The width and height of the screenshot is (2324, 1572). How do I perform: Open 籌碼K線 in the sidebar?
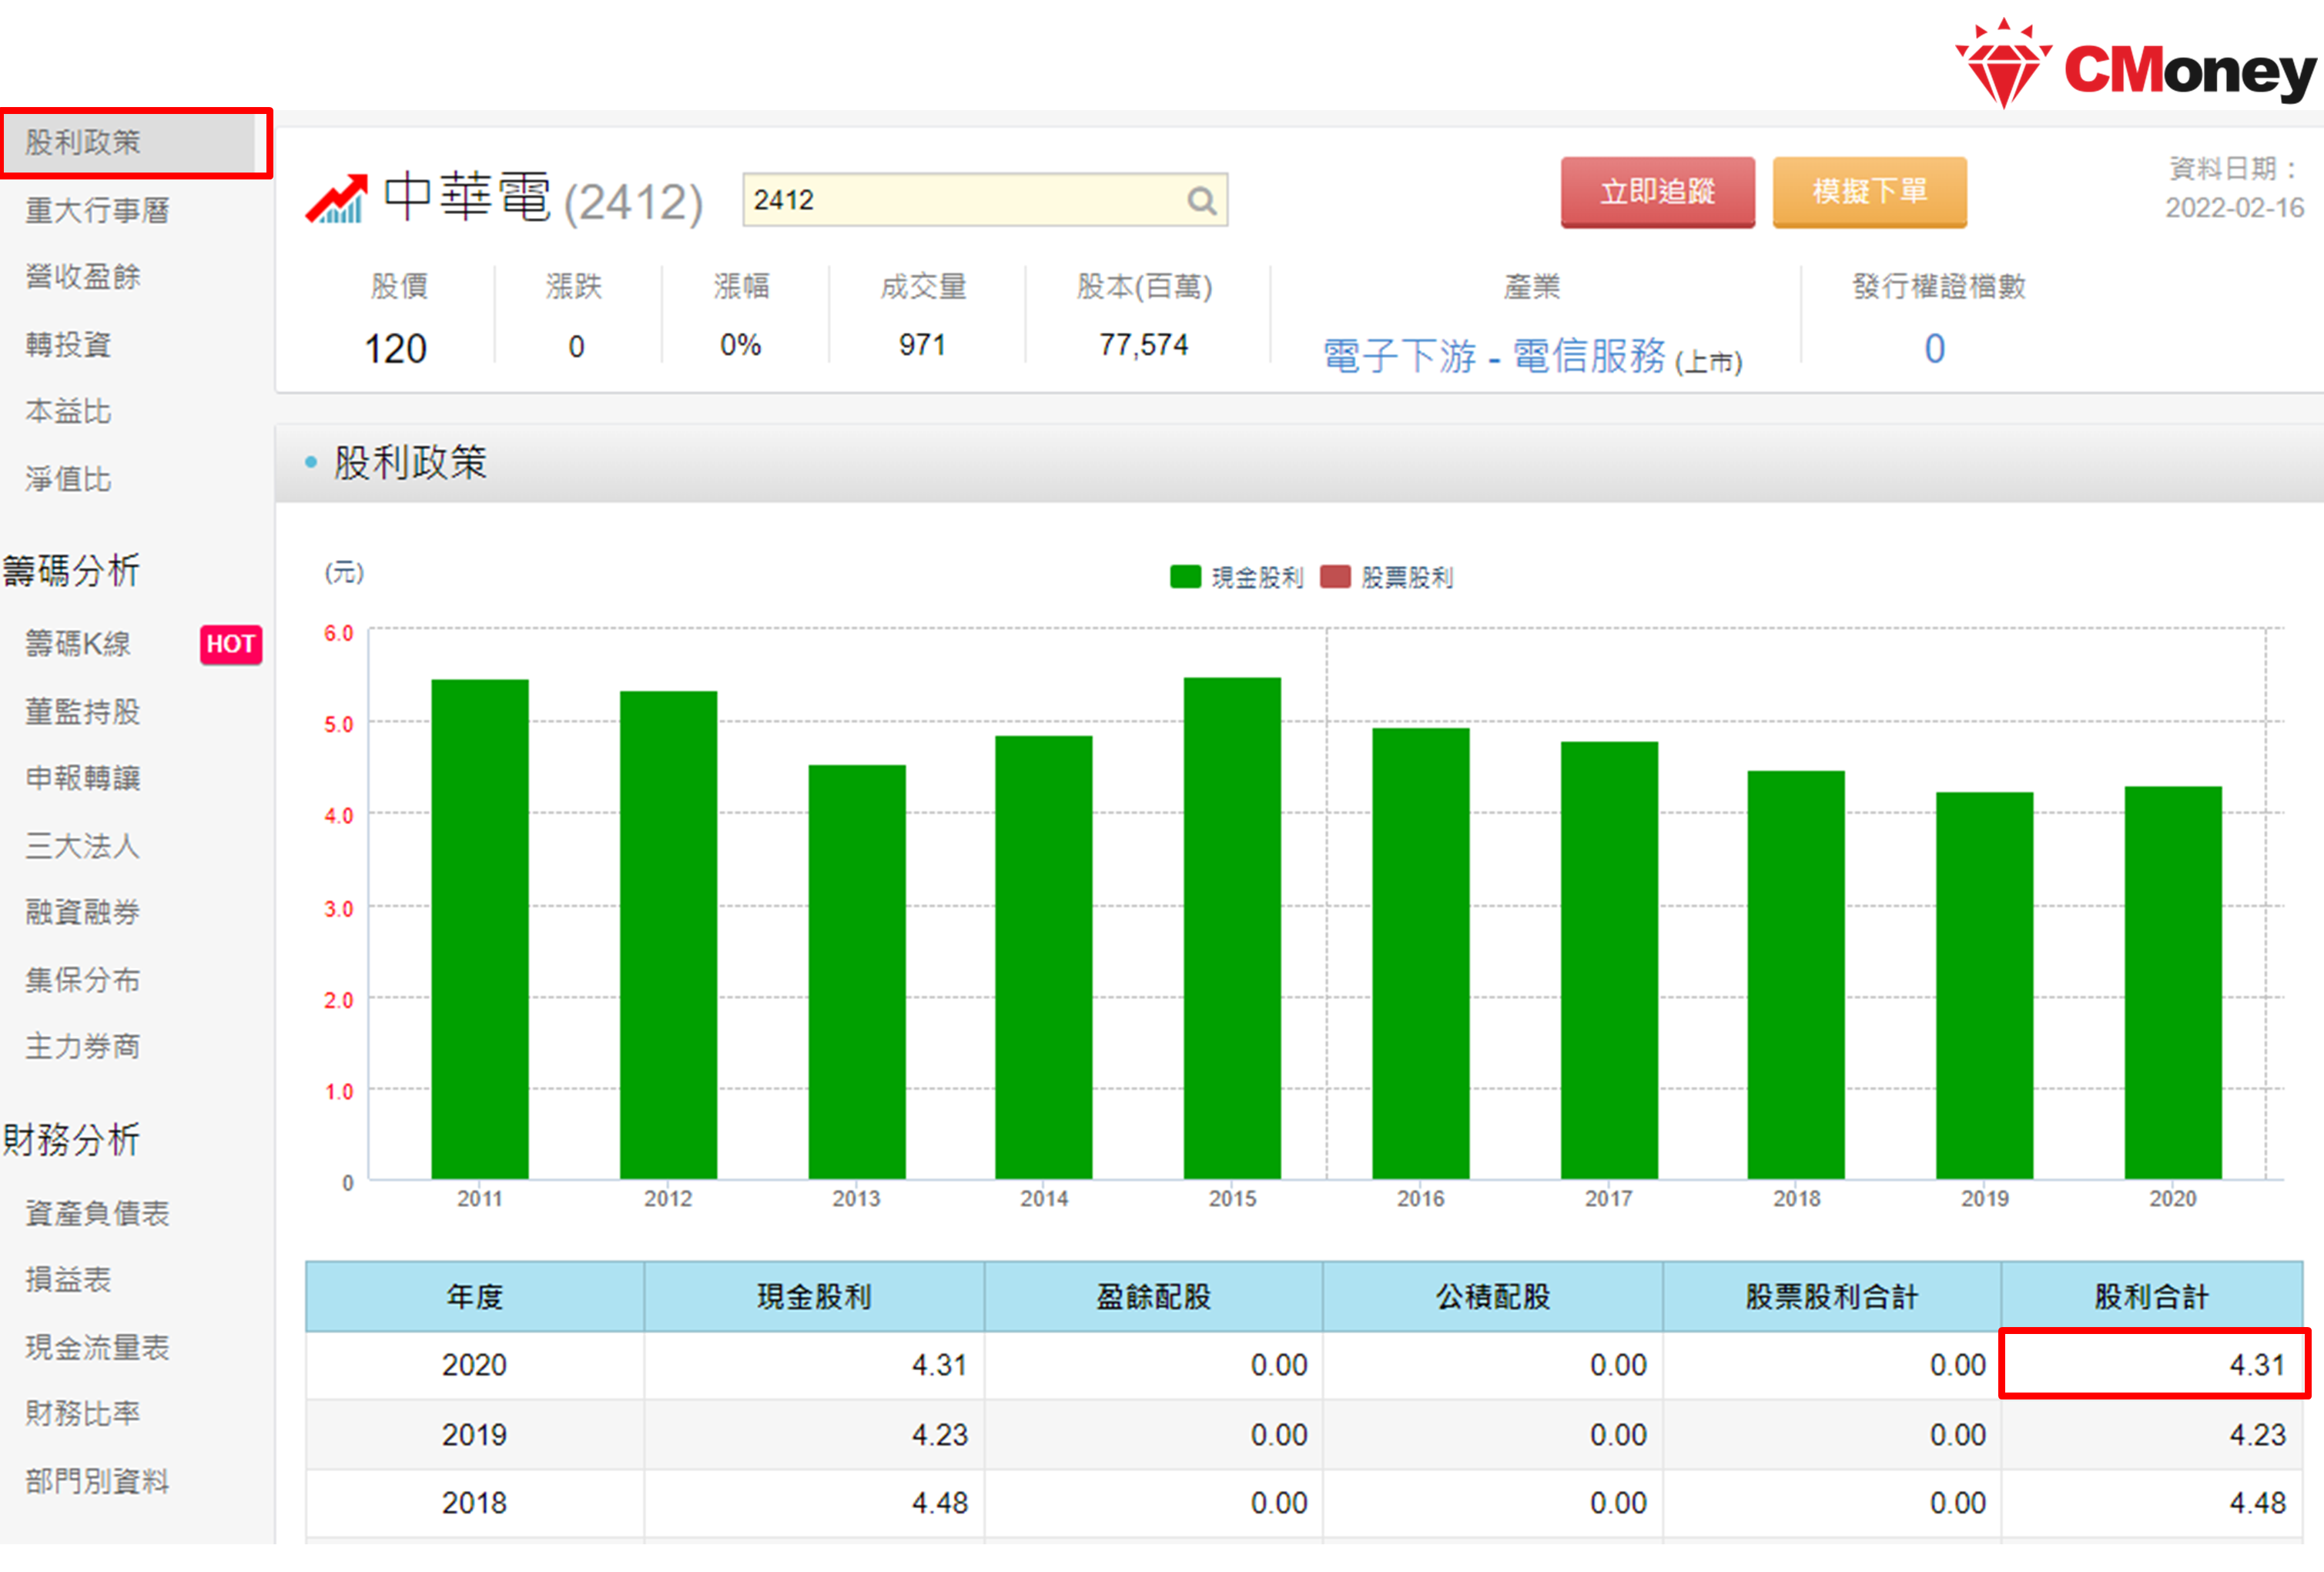[78, 643]
